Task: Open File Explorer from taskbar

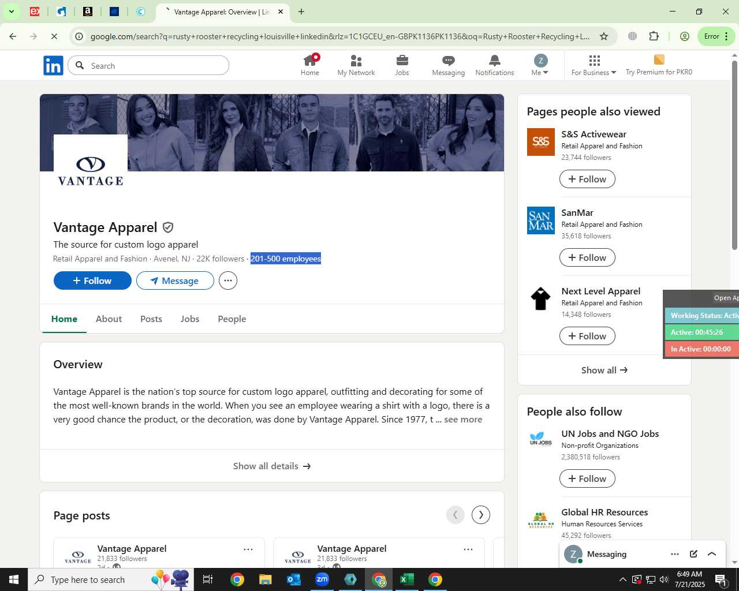Action: (265, 579)
